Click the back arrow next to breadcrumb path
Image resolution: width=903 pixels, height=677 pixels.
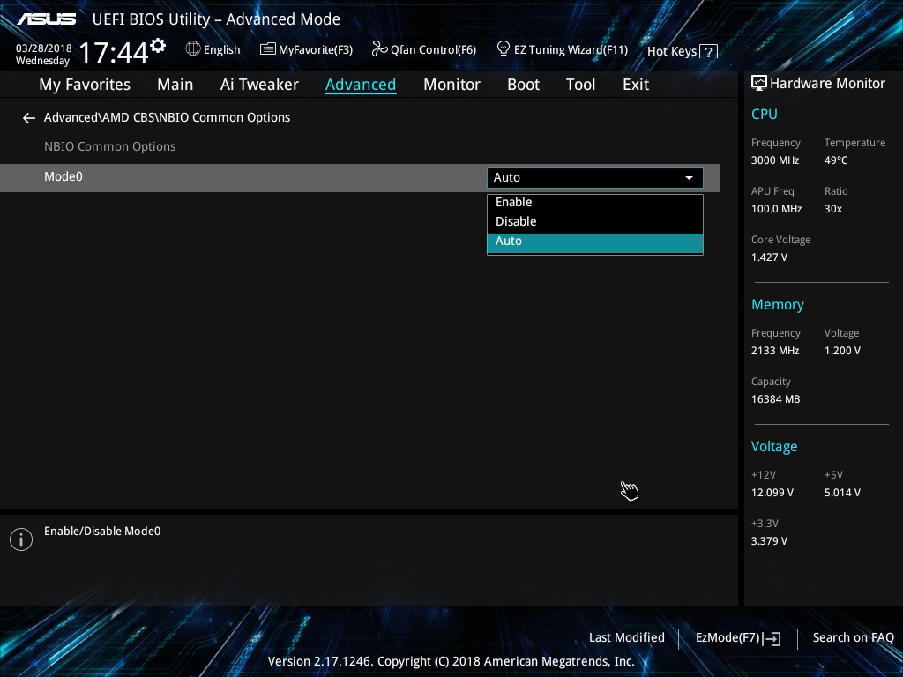coord(29,118)
